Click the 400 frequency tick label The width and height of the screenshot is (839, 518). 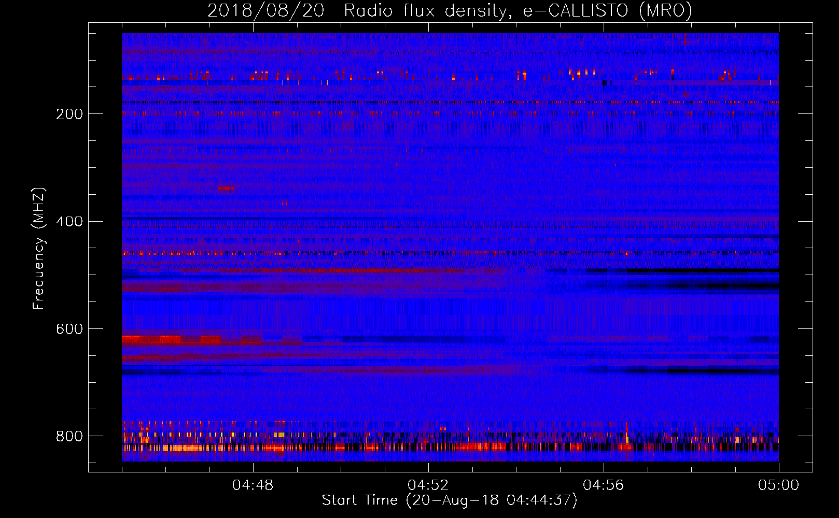69,222
